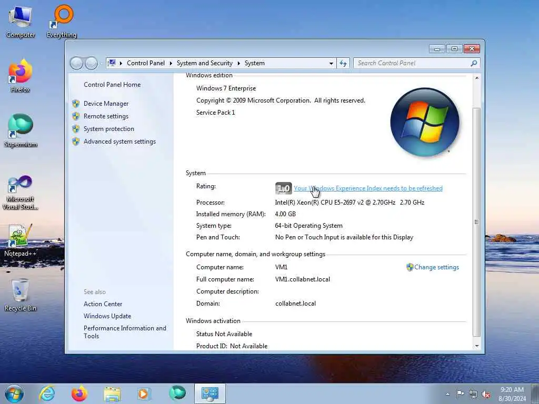Open recent pages dropdown next to Forward
Image resolution: width=539 pixels, height=404 pixels.
(102, 64)
